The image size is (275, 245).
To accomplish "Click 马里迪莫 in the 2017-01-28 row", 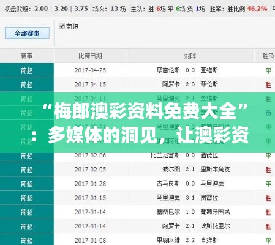I will pyautogui.click(x=212, y=184).
